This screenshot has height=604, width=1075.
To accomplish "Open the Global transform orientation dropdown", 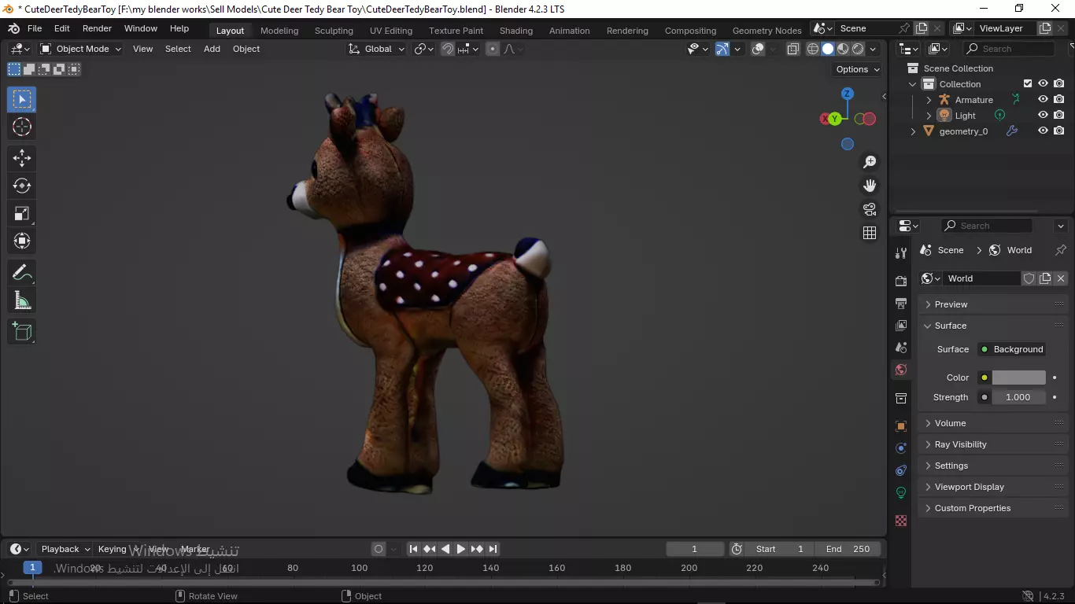I will [377, 49].
